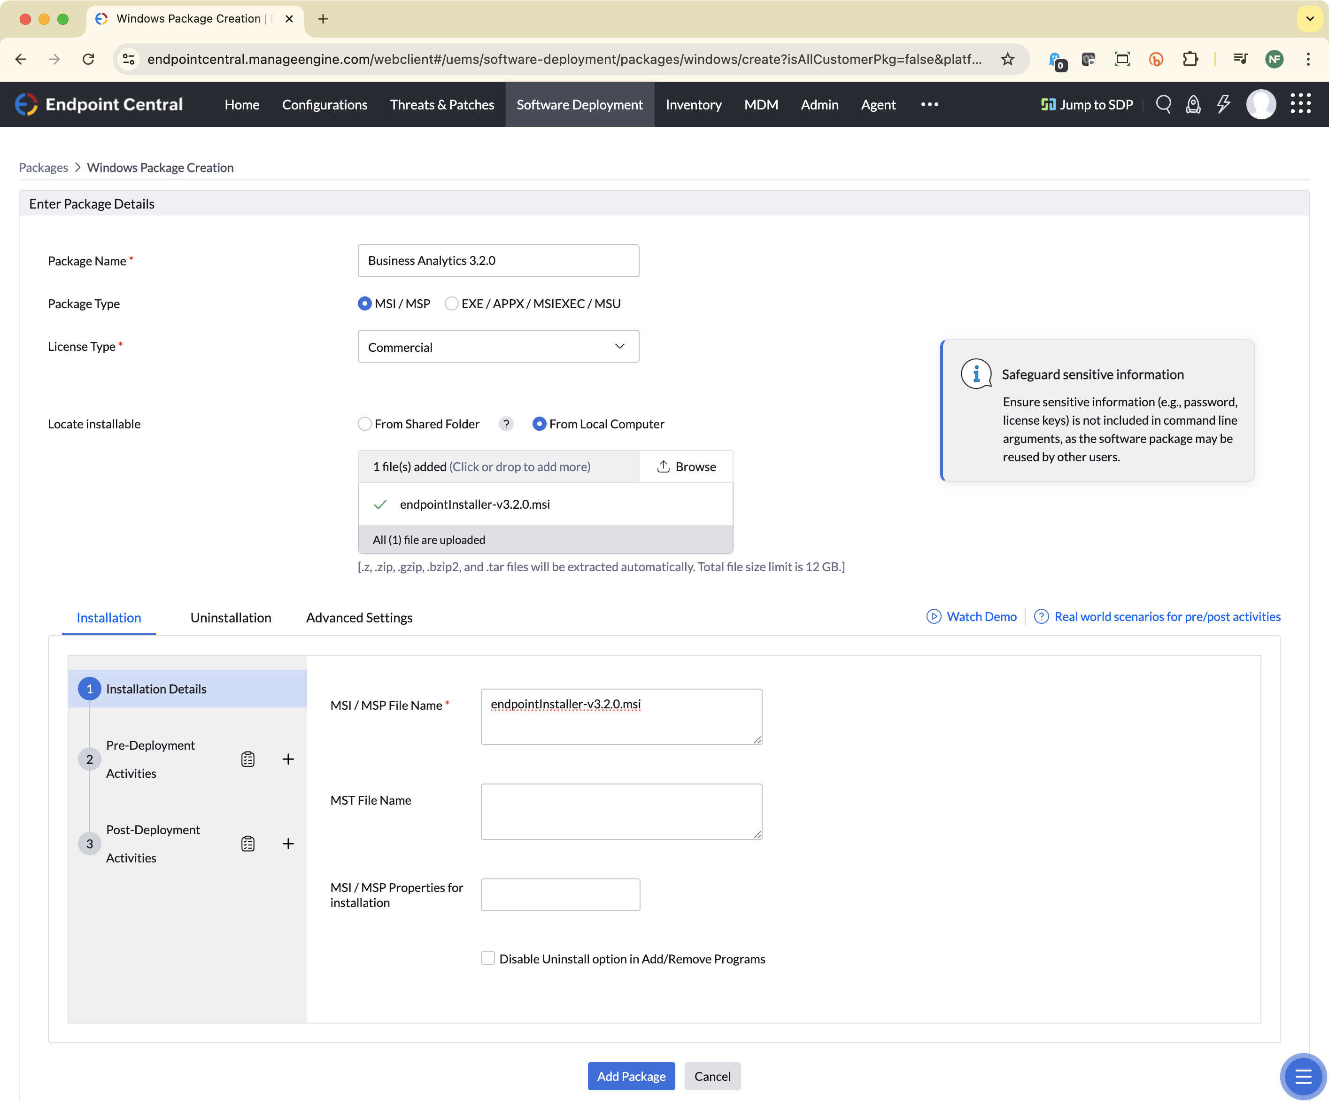Open the Advanced Settings tab
The width and height of the screenshot is (1329, 1102).
click(x=359, y=618)
